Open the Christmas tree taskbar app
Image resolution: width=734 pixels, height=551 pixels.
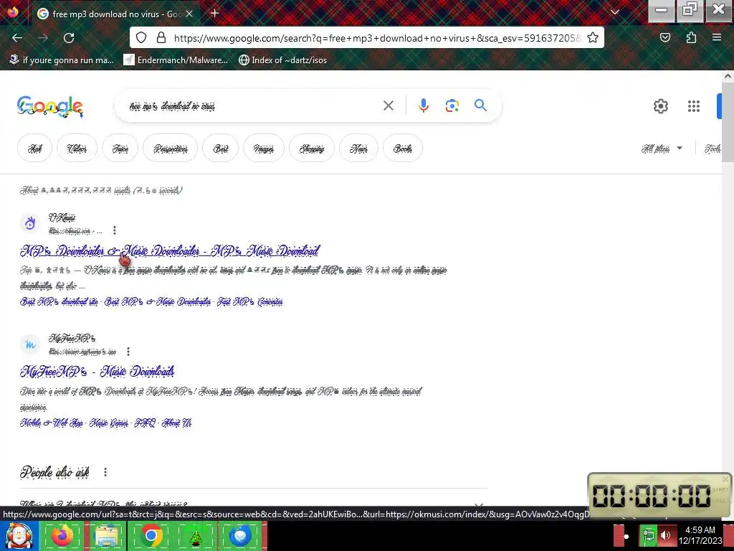(x=196, y=537)
